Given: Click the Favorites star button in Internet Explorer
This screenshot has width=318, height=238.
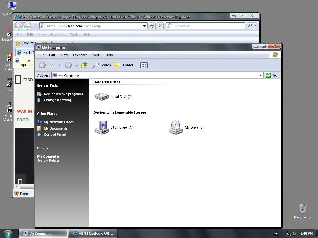Looking at the screenshot, I should (x=26, y=43).
